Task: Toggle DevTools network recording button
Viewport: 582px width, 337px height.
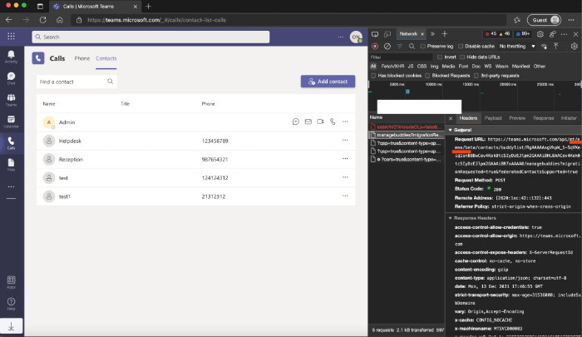Action: point(375,46)
